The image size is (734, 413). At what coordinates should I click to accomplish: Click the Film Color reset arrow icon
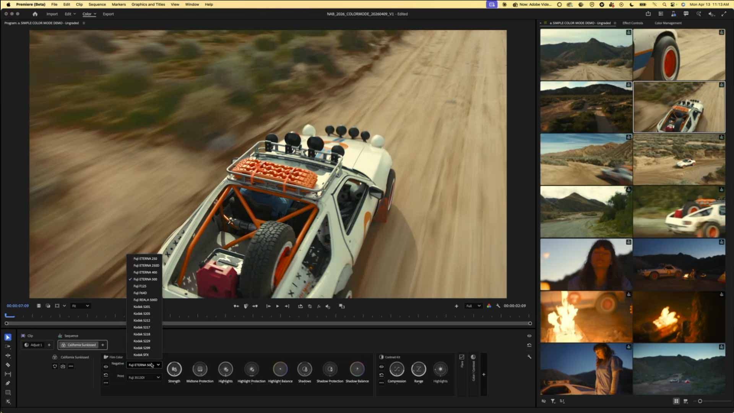coord(106,375)
